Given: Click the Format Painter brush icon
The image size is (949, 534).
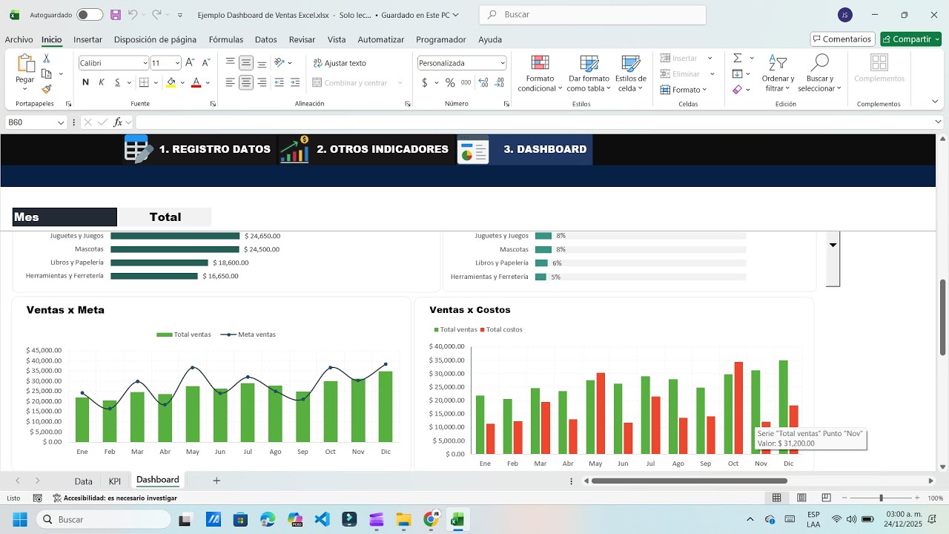Looking at the screenshot, I should click(47, 89).
